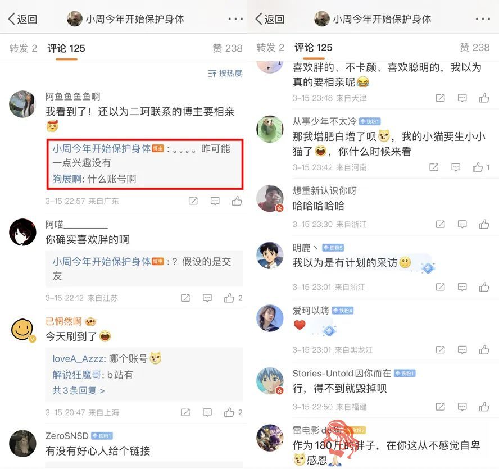Go back using 返回 in left header
499x469 pixels.
pyautogui.click(x=22, y=19)
